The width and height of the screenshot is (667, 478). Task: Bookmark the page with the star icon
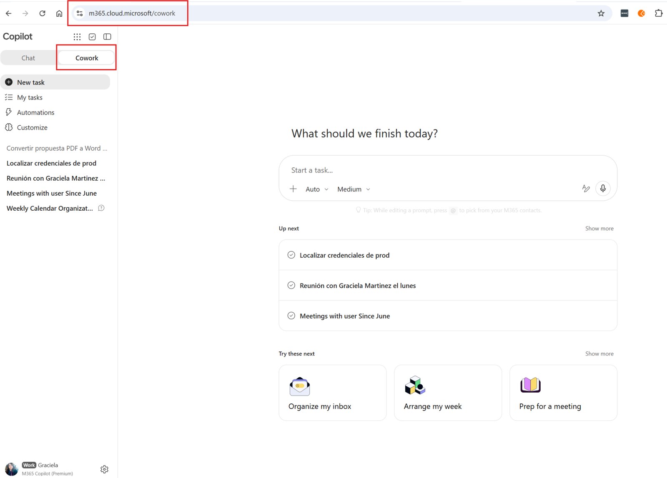[601, 13]
